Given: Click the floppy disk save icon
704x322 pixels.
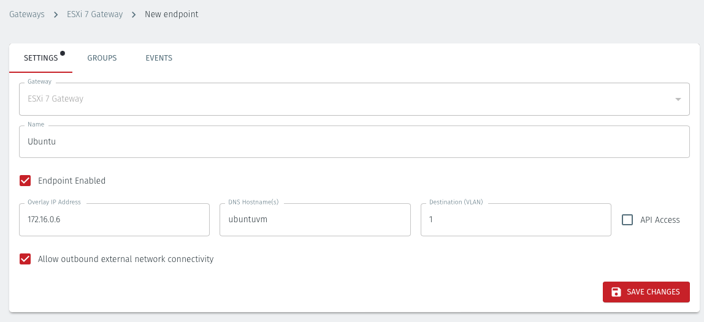Looking at the screenshot, I should 616,292.
